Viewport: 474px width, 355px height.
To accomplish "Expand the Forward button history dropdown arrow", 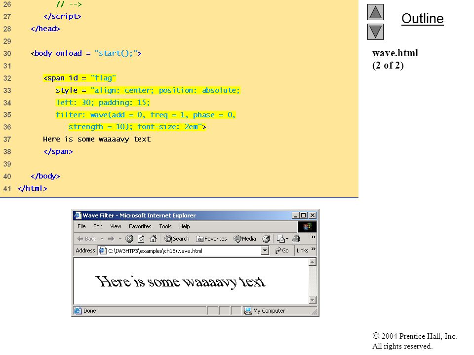I will (120, 239).
